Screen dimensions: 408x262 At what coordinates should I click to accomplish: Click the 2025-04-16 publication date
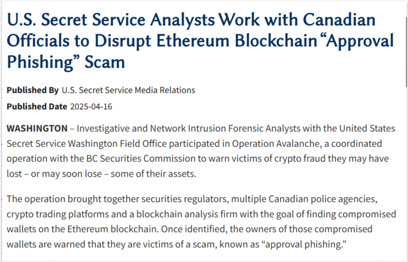(91, 107)
